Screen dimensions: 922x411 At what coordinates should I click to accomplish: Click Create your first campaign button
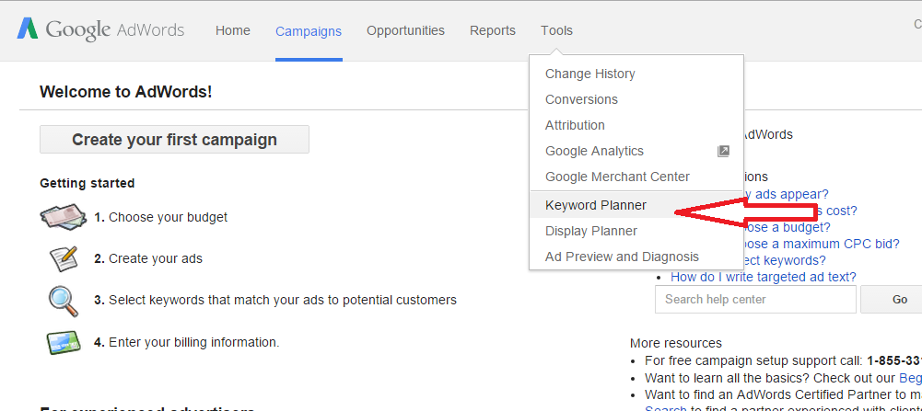[x=175, y=140]
